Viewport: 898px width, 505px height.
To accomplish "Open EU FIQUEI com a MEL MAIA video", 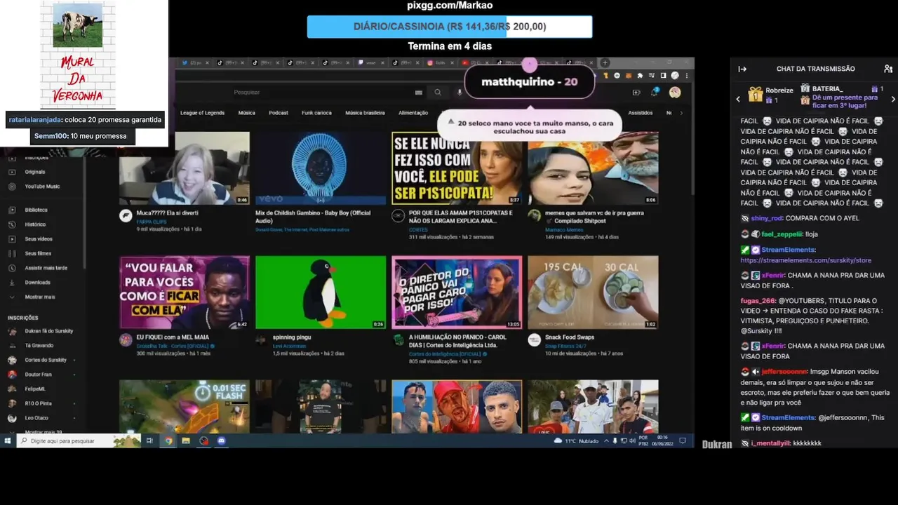I will [x=184, y=292].
